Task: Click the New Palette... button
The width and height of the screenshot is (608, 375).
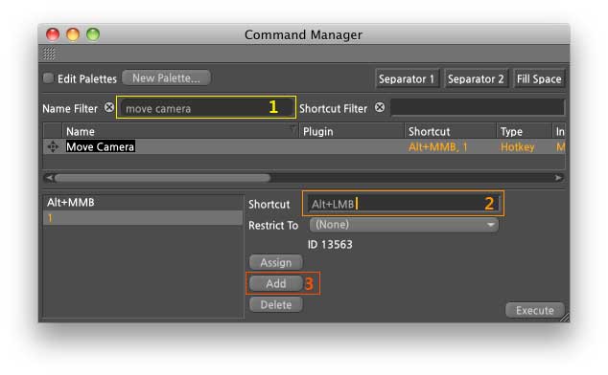Action: pyautogui.click(x=166, y=77)
